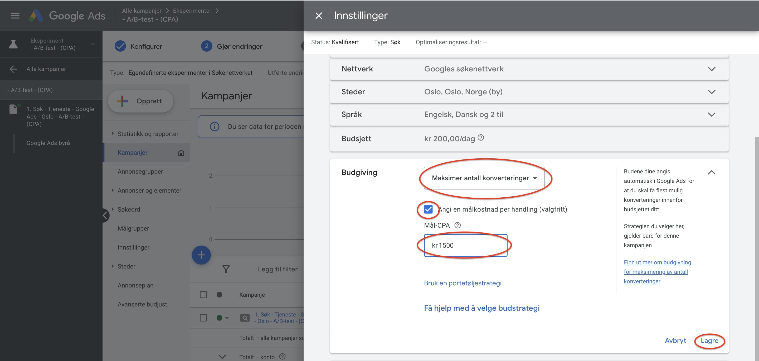Screen dimensions: 759x361
Task: Click the filter funnel icon
Action: coord(226,269)
